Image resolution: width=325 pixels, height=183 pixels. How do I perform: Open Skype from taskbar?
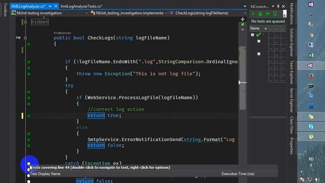pos(311,127)
